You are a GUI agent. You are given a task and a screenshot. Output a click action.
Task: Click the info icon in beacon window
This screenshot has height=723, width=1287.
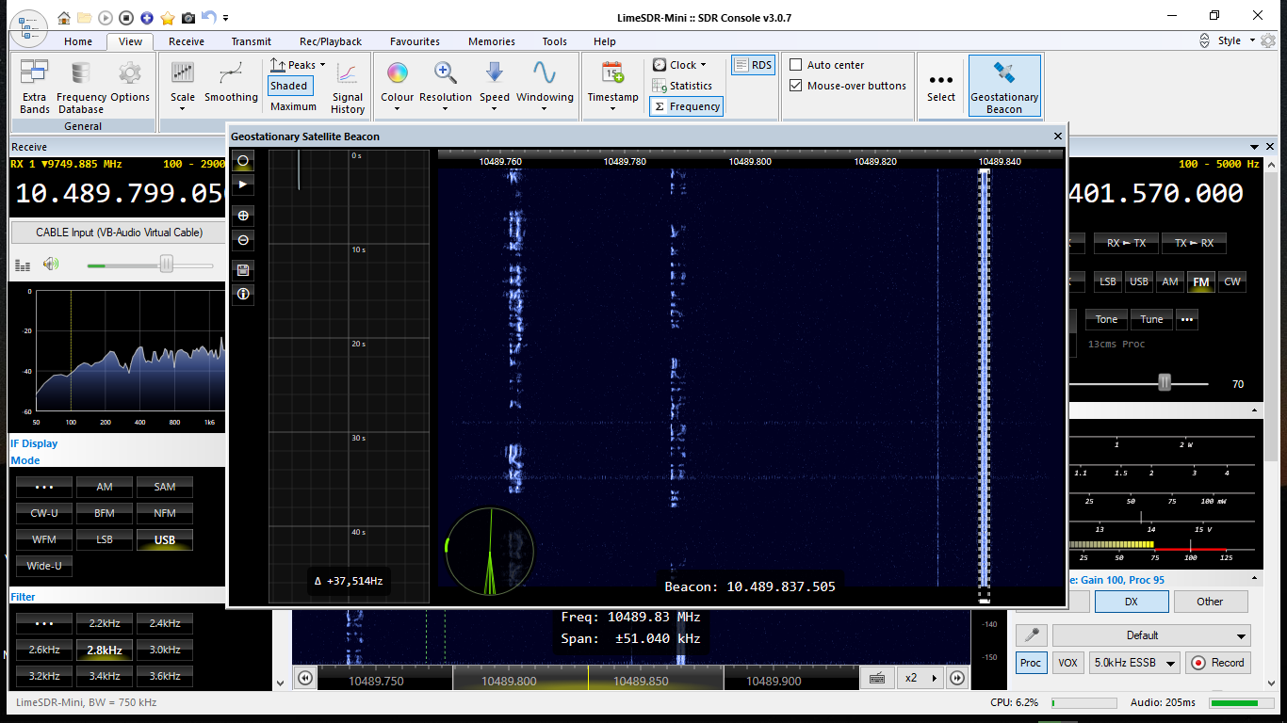pos(243,294)
